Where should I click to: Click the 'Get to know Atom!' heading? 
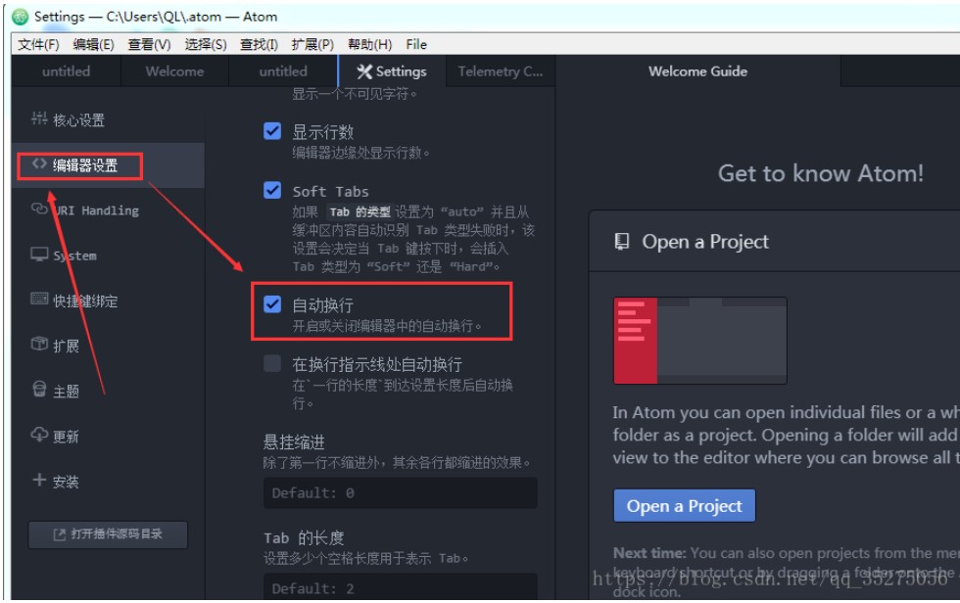pos(821,173)
